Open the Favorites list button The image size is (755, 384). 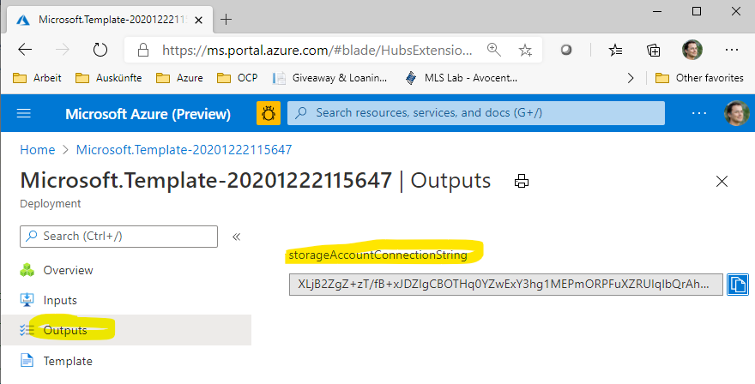(615, 50)
